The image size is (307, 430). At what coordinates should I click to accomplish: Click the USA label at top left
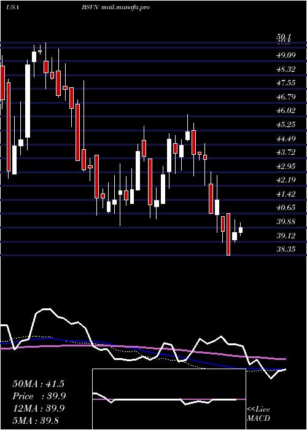click(12, 7)
